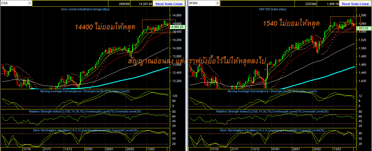This screenshot has width=372, height=151.
Task: Click Recal Scale-Linear on the SP500 chart
Action: 355,4
